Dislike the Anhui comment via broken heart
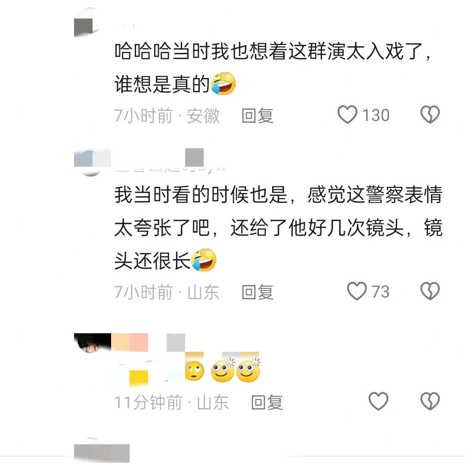Viewport: 465px width, 465px height. [x=430, y=115]
